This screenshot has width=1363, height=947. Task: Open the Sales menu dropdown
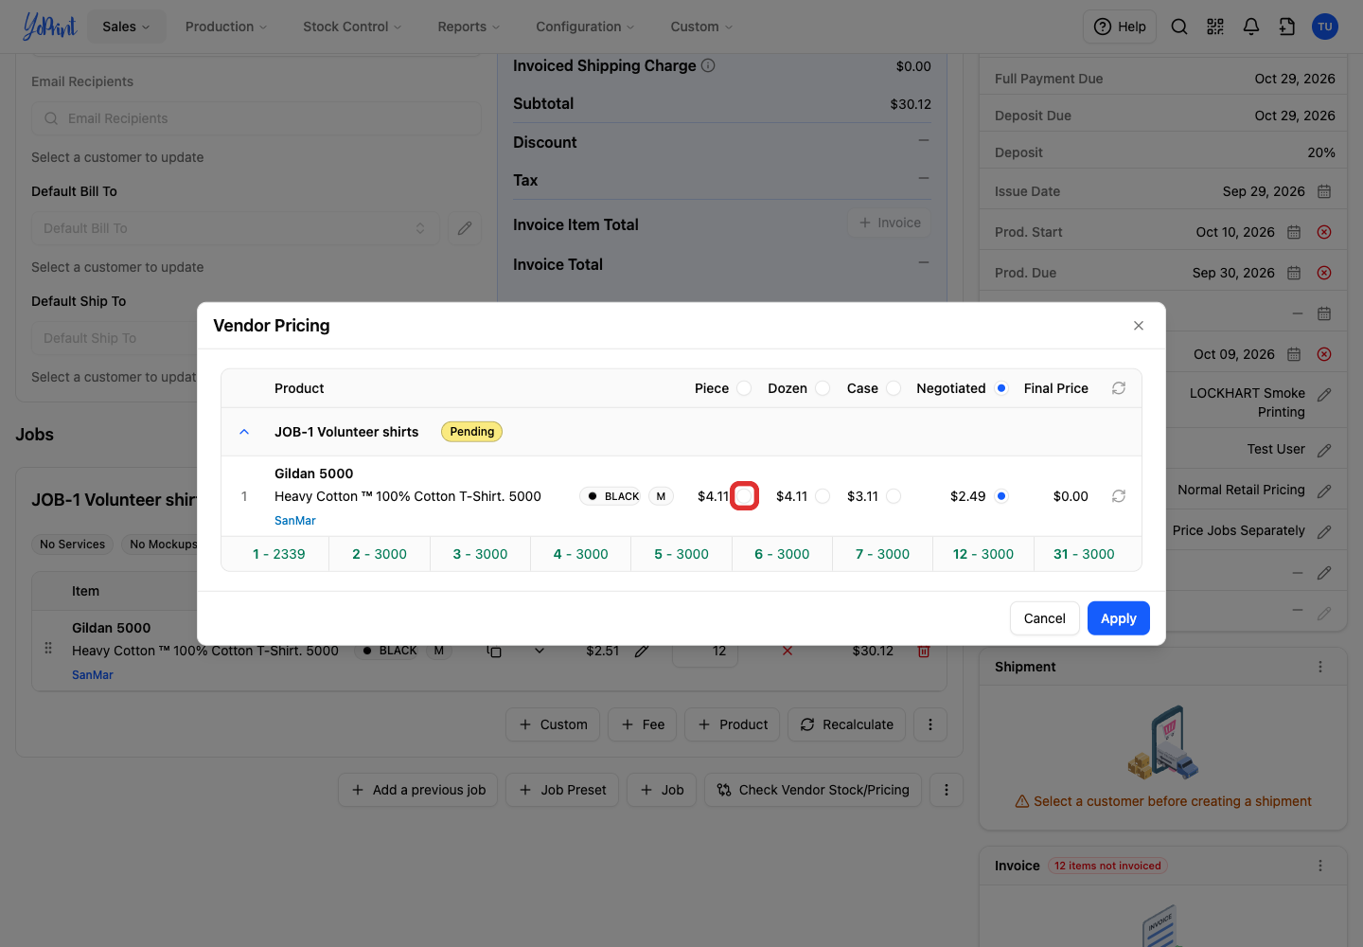click(x=127, y=27)
